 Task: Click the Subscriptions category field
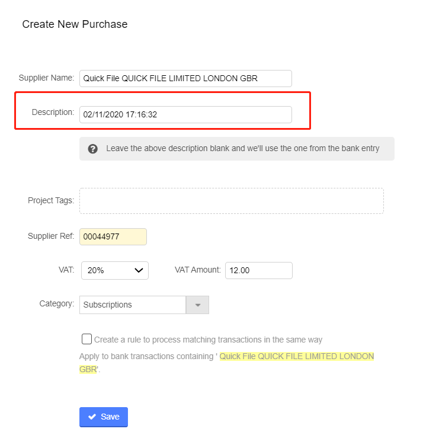click(133, 305)
